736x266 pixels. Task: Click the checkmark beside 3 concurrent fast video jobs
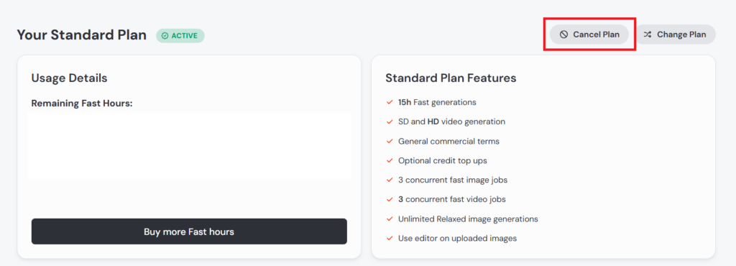(x=389, y=199)
